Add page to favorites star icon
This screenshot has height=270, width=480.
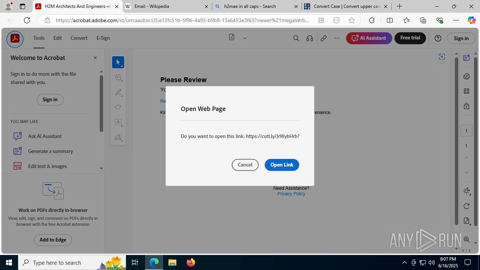click(x=352, y=21)
